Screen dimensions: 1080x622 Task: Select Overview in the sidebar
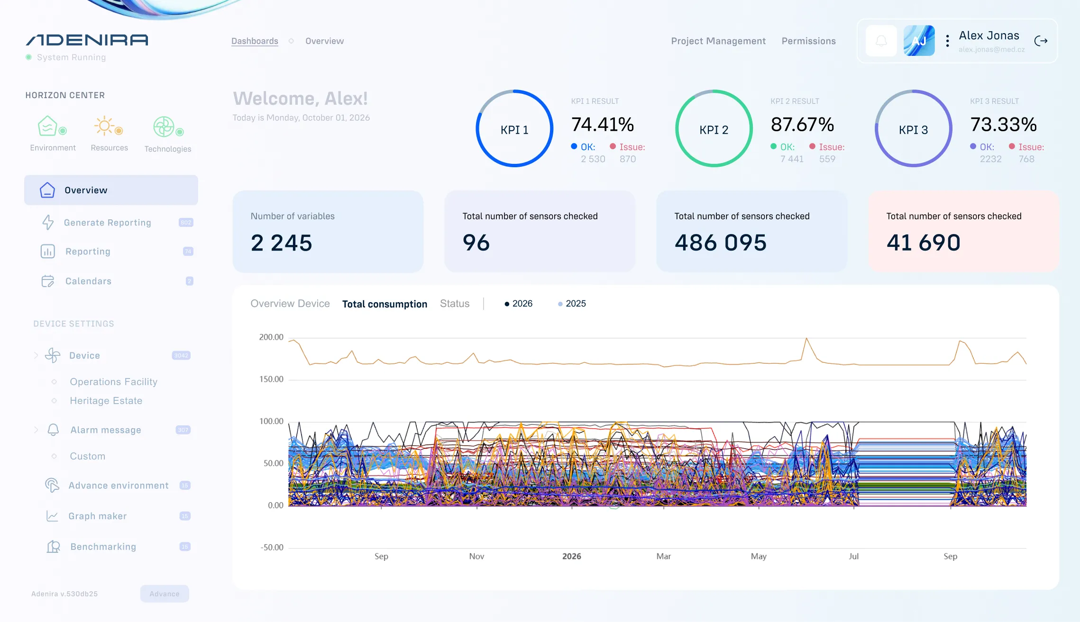[111, 190]
